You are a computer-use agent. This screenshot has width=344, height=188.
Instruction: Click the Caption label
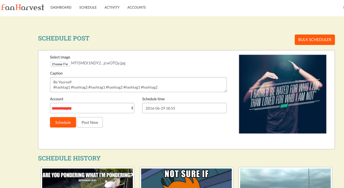pos(56,73)
